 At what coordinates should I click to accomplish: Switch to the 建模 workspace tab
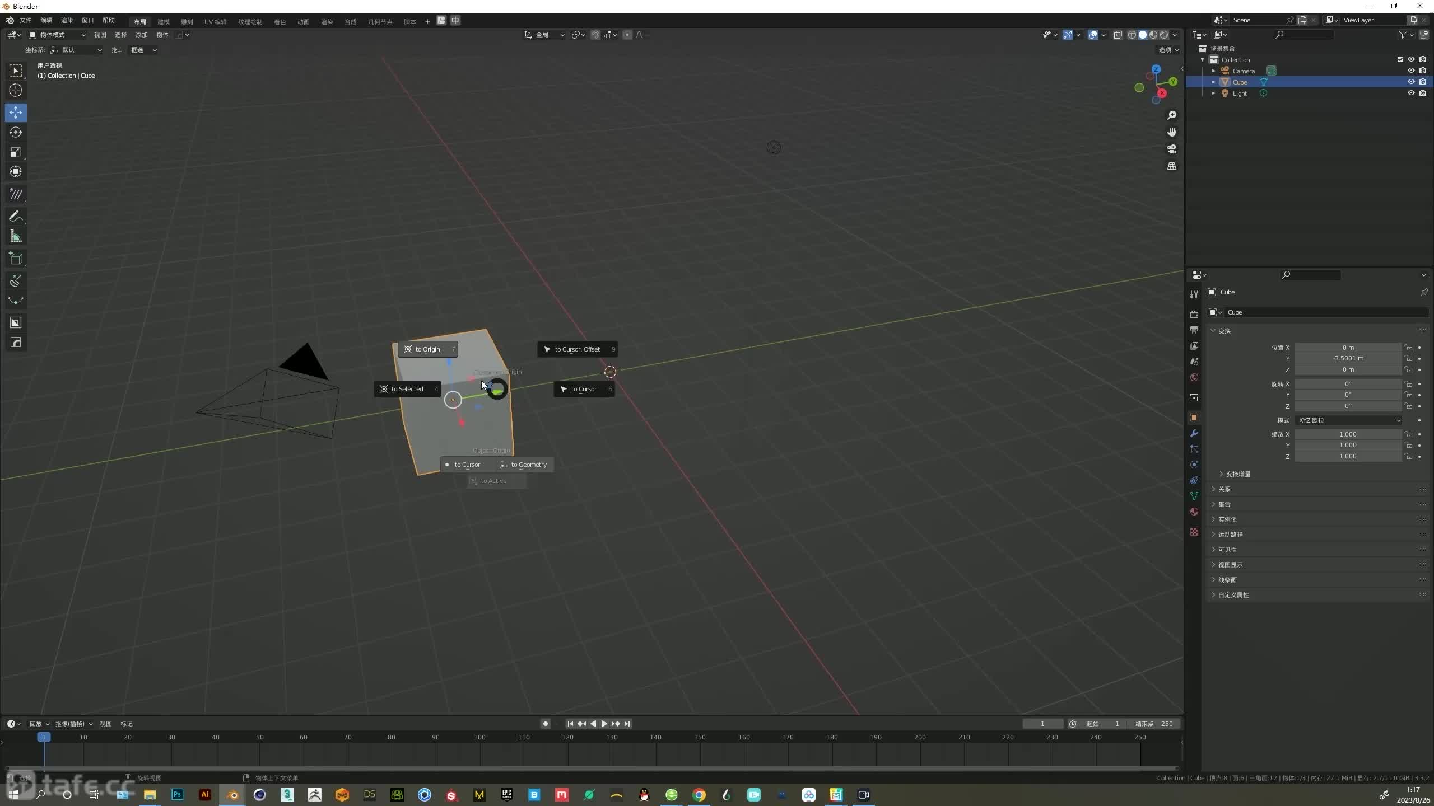click(x=164, y=21)
